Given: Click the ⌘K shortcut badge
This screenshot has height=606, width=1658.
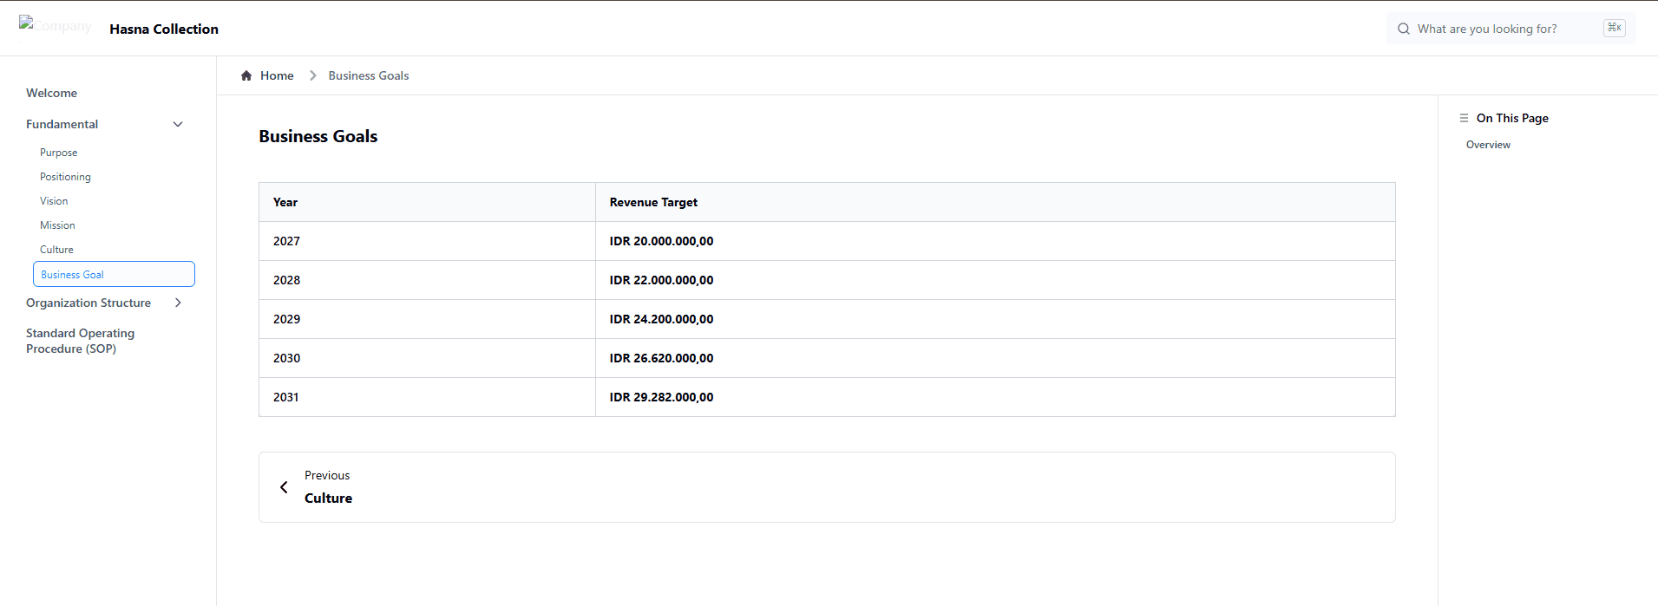Looking at the screenshot, I should [x=1614, y=28].
